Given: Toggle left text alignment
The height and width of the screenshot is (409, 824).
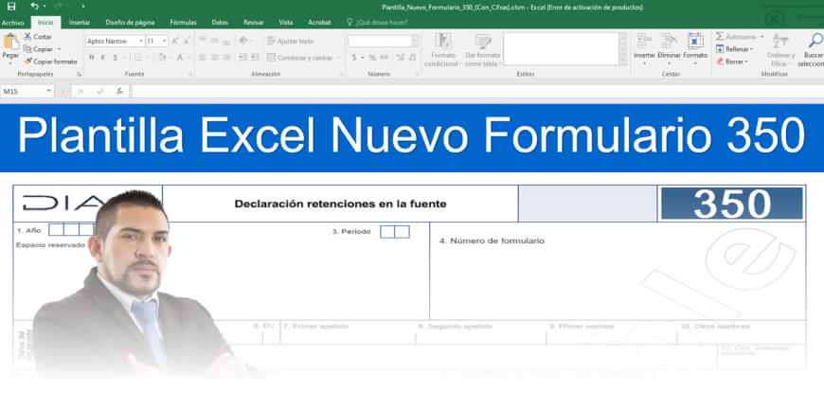Looking at the screenshot, I should [203, 57].
